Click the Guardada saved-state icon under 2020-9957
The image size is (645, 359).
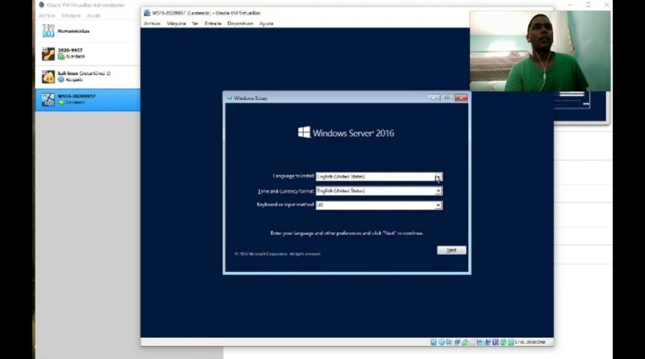61,56
